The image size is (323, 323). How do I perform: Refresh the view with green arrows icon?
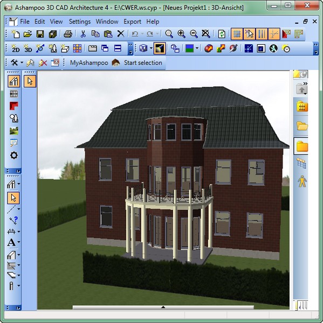[x=222, y=34]
